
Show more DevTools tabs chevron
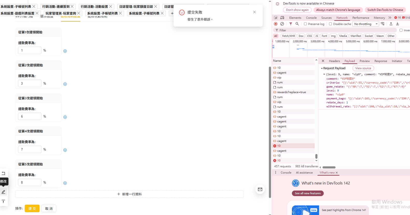[390, 18]
